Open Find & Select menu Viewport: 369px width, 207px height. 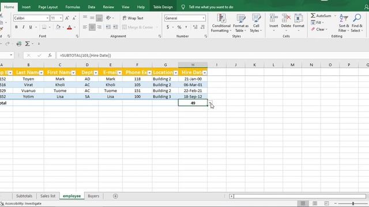click(357, 23)
